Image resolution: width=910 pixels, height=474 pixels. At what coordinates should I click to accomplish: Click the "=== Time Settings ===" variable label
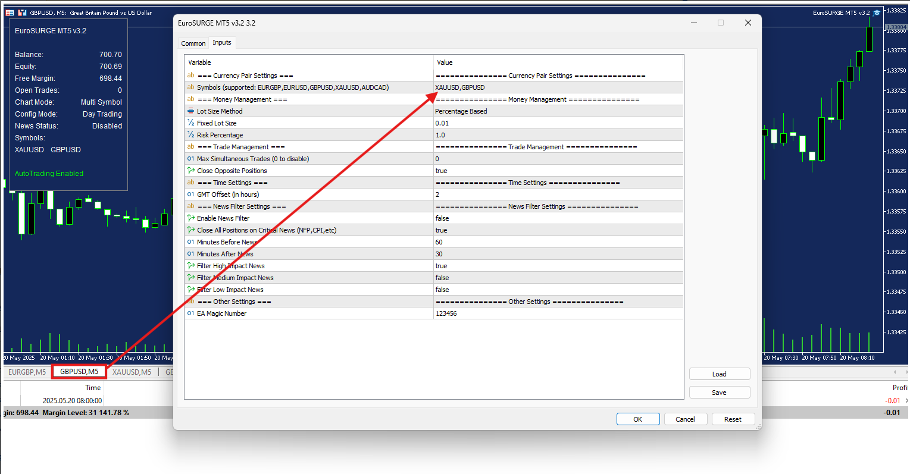233,183
